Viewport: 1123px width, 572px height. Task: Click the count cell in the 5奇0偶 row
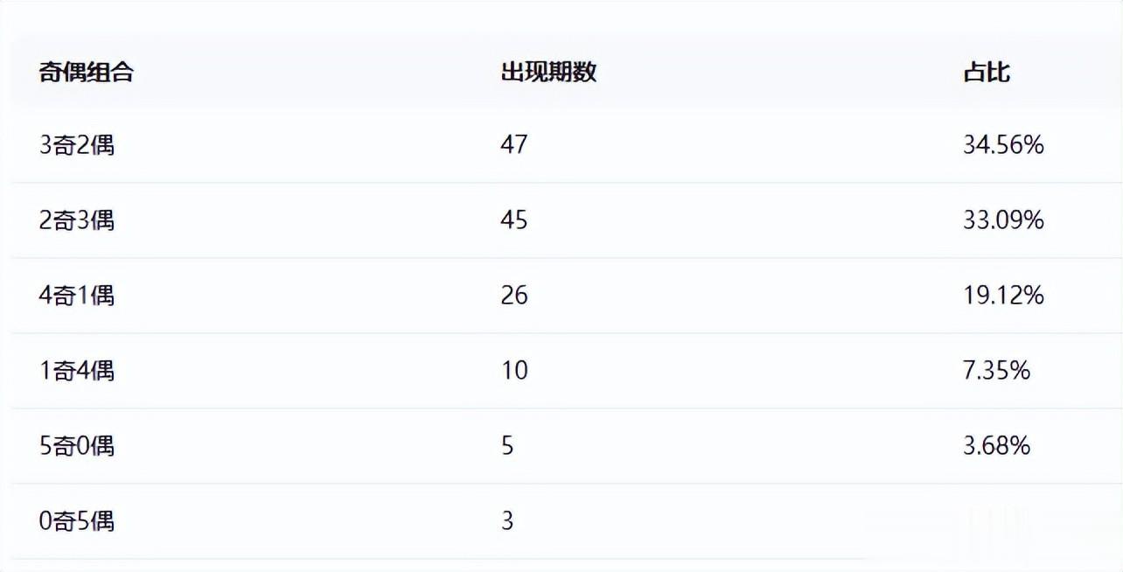click(507, 446)
